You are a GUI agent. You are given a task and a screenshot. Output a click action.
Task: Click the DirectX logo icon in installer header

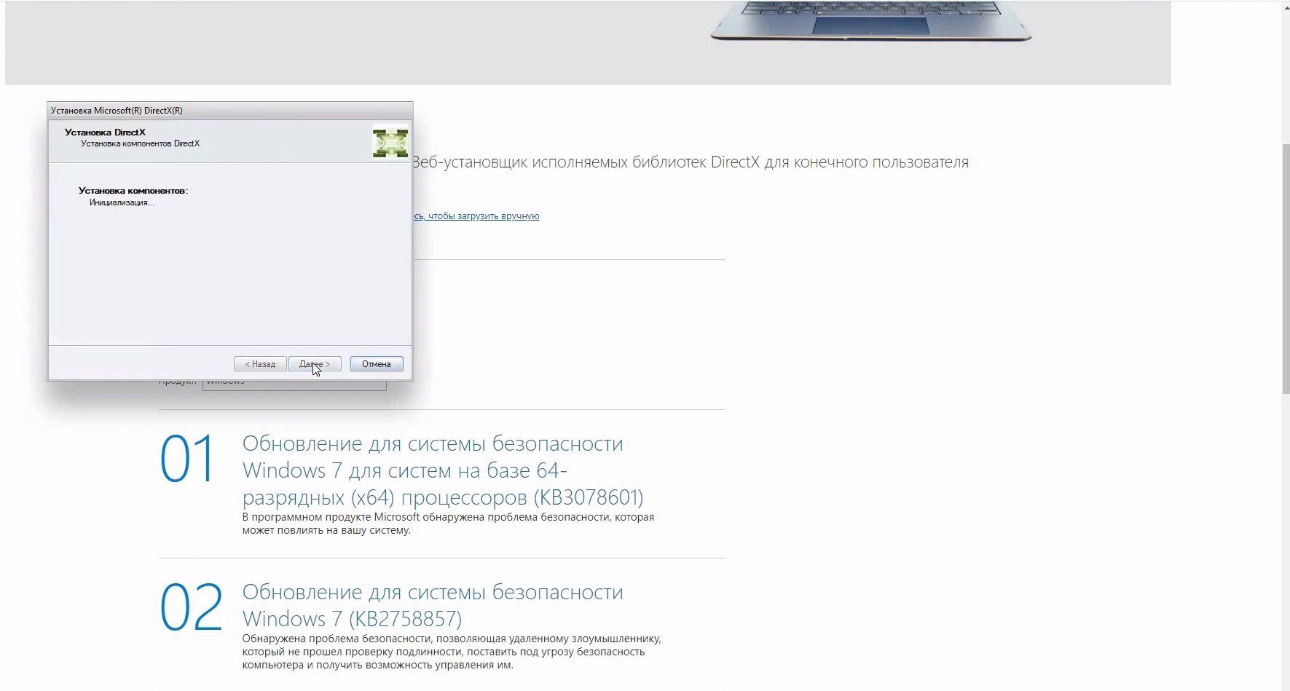click(390, 143)
